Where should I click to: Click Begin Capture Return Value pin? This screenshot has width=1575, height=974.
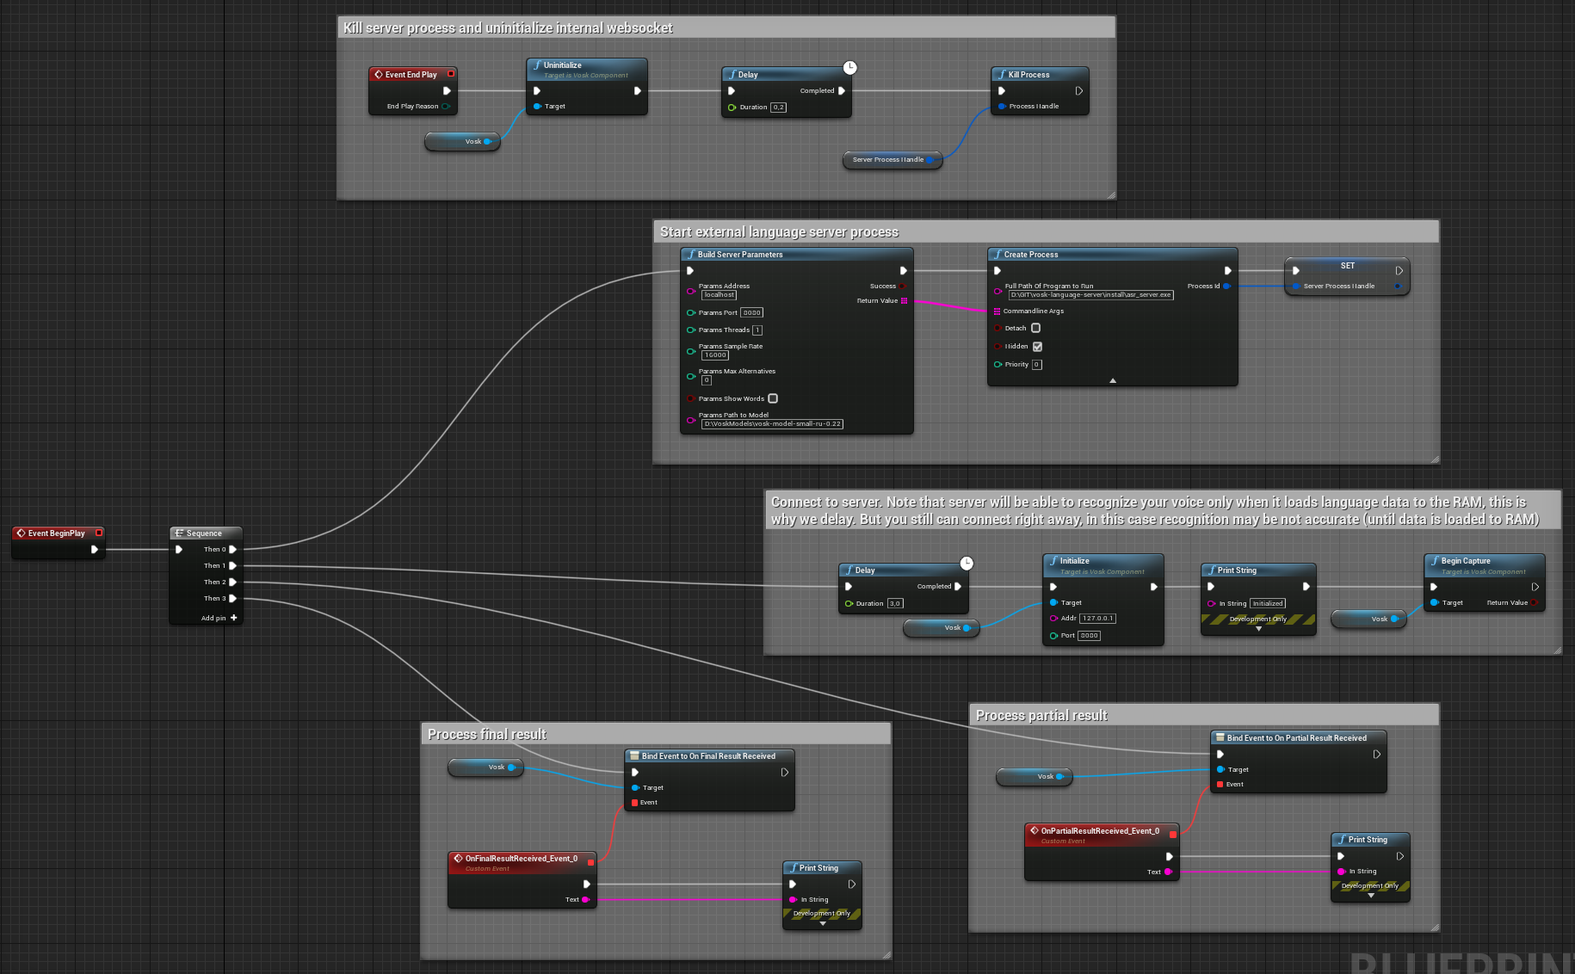click(x=1534, y=603)
